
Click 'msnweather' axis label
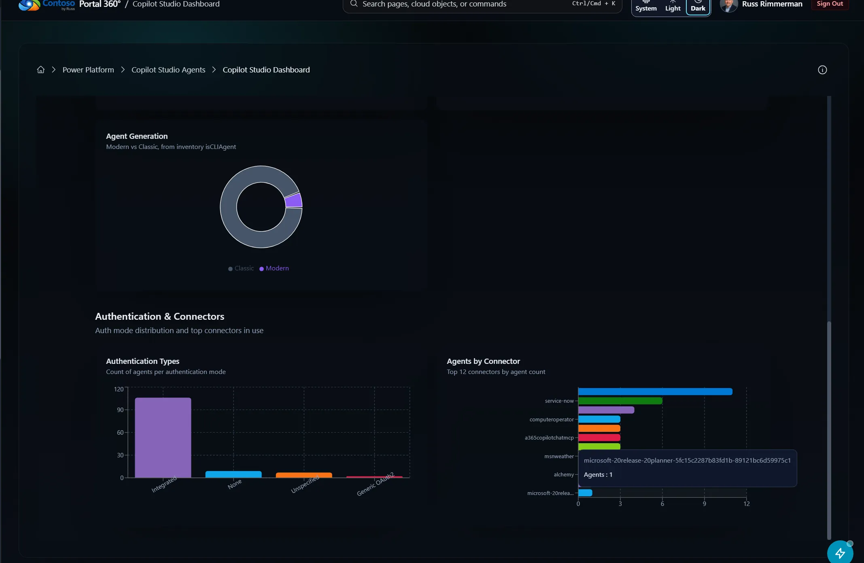[559, 456]
